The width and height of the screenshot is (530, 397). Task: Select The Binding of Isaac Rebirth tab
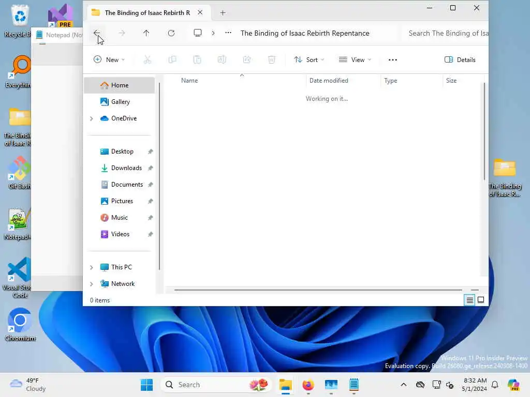pos(148,13)
